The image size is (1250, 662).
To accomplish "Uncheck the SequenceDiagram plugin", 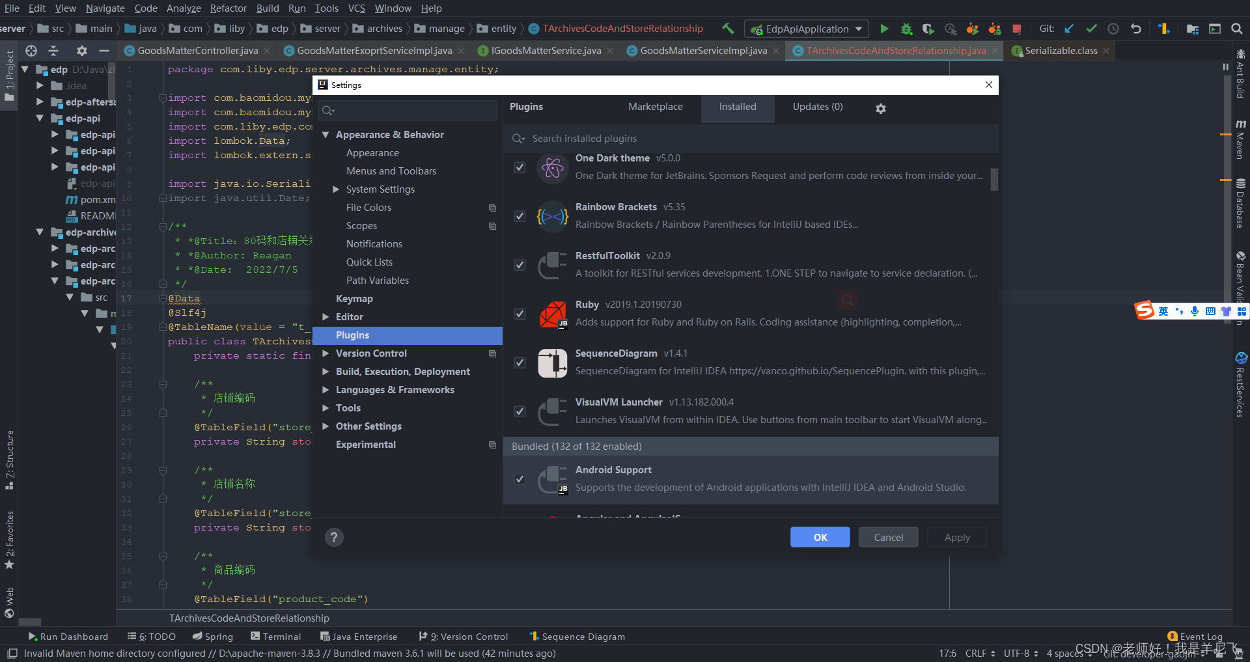I will pyautogui.click(x=520, y=363).
